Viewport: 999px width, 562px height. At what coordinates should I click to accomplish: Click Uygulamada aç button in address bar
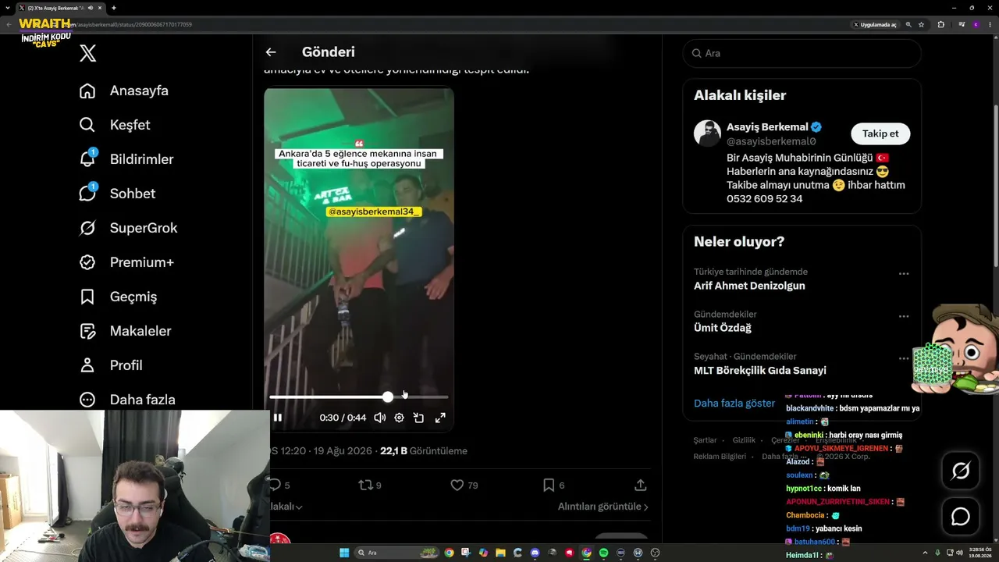click(875, 24)
